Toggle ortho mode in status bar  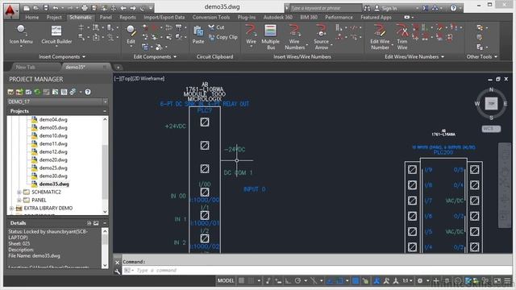point(288,281)
